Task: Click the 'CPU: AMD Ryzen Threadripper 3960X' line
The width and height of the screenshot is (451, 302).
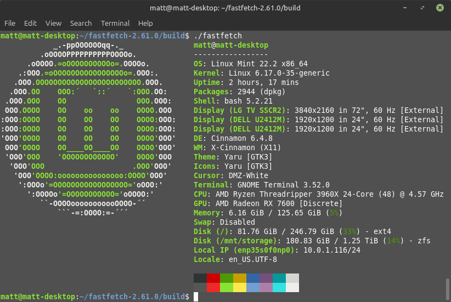Action: pos(318,194)
